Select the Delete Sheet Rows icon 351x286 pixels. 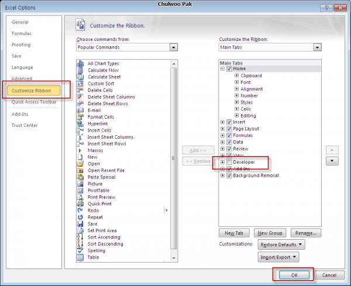(x=80, y=104)
